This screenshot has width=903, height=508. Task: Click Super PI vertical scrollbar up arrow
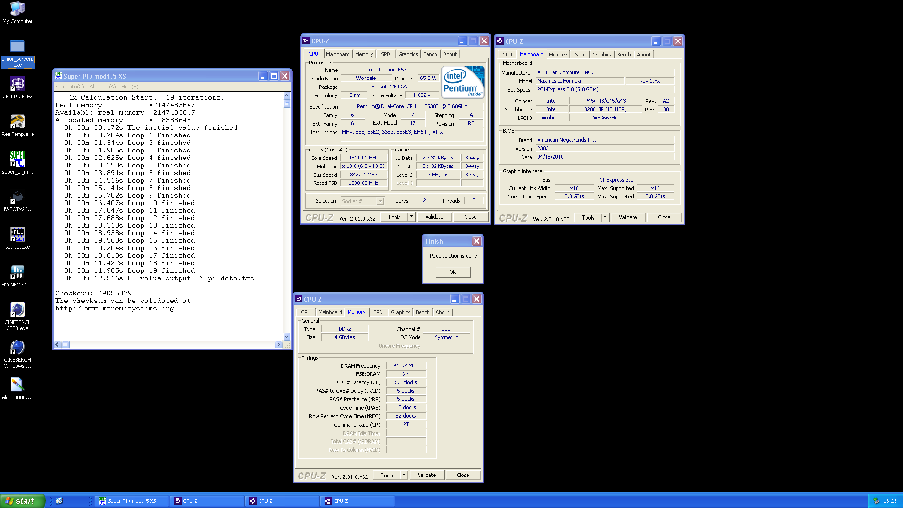click(287, 95)
